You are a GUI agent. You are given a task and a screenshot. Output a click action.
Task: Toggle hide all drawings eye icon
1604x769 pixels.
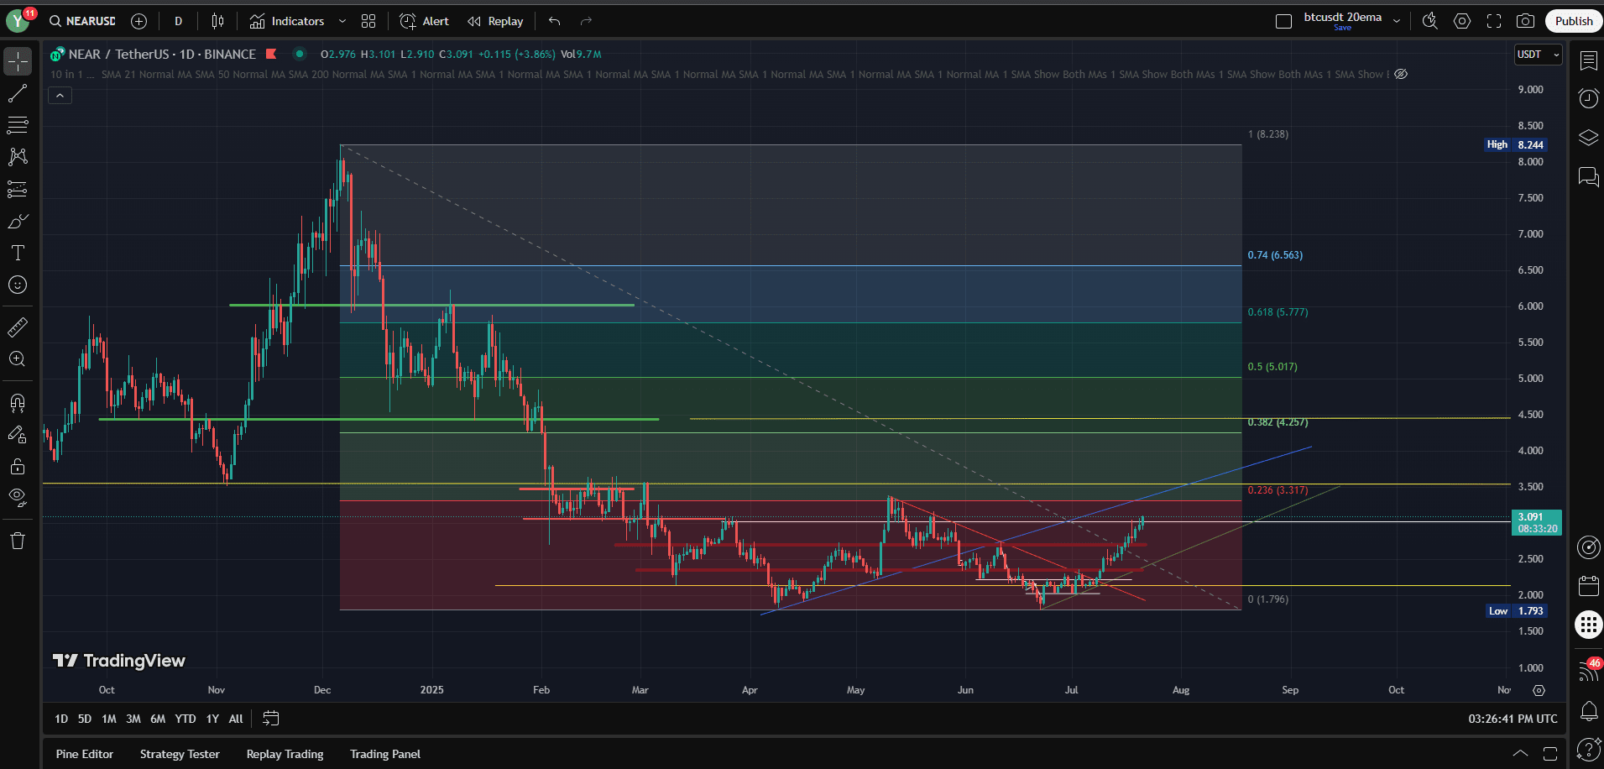pos(18,497)
